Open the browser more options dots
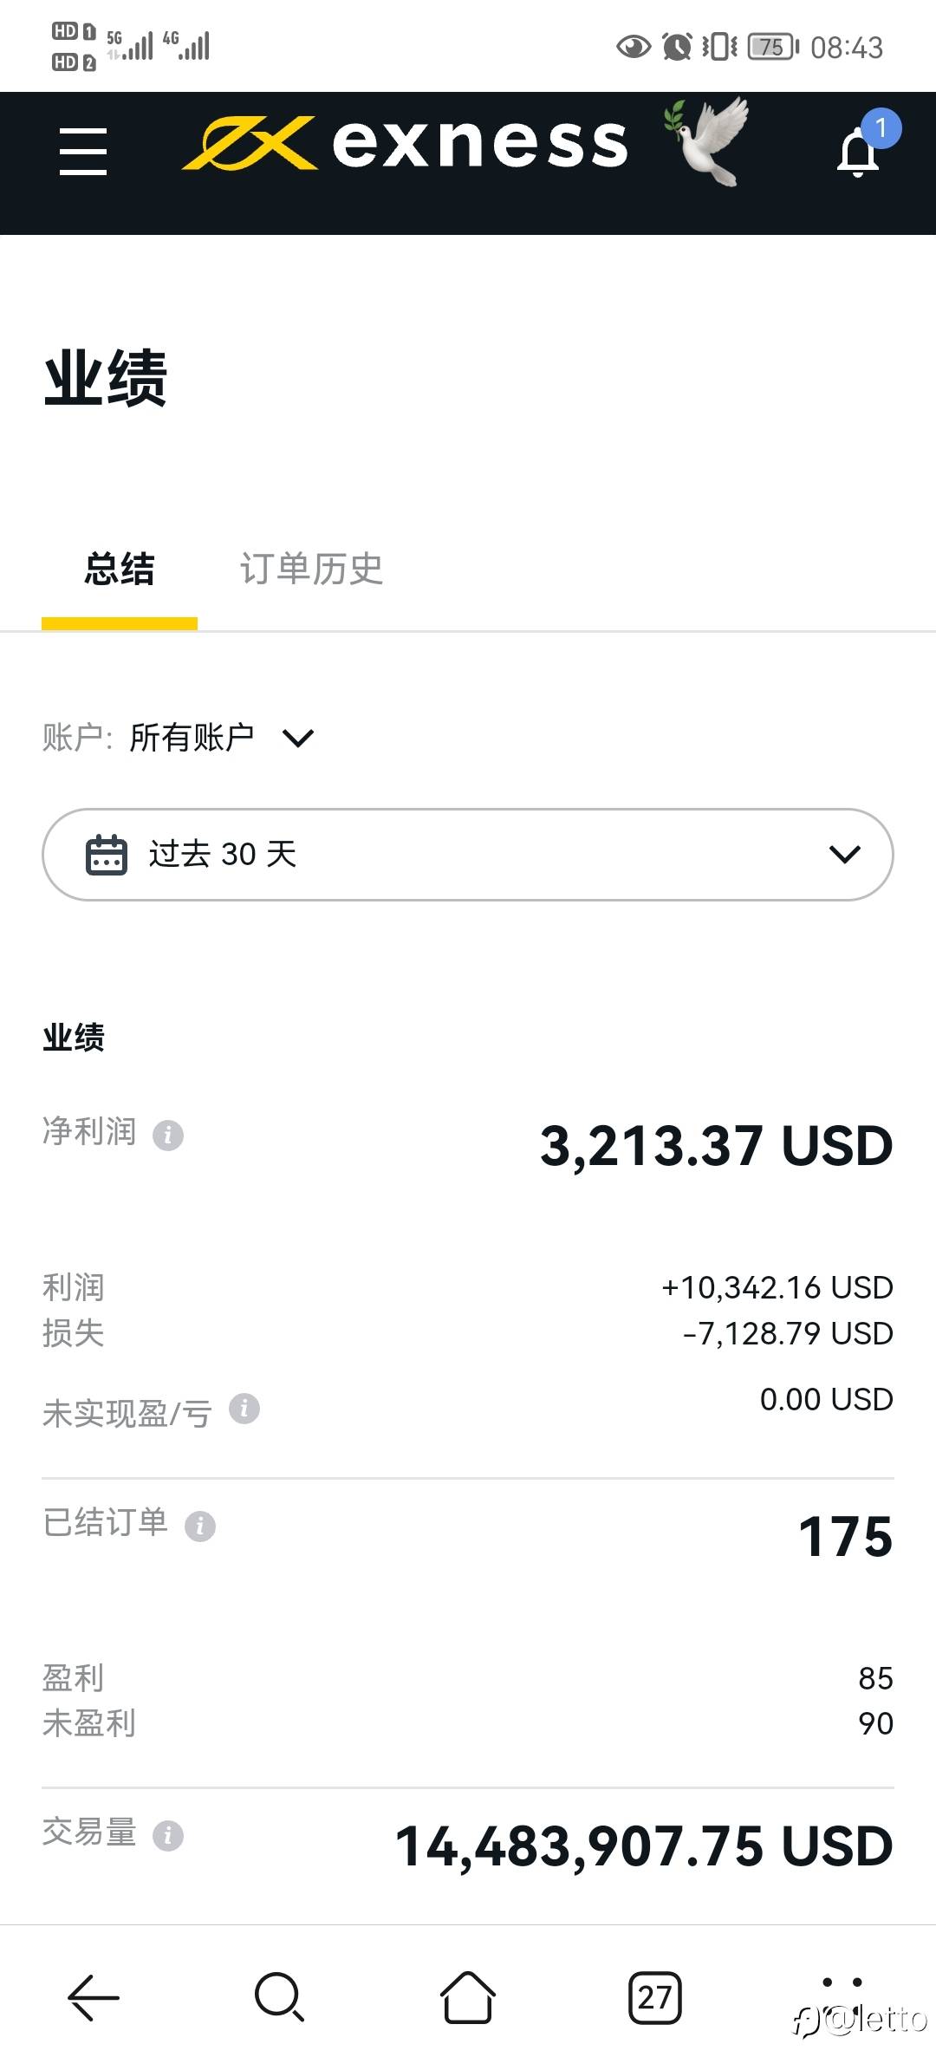 [842, 1982]
